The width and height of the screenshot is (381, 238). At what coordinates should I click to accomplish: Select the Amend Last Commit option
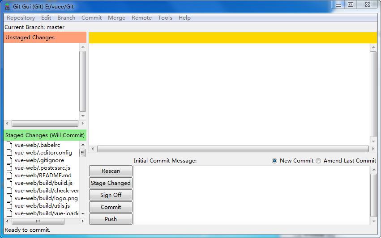tap(318, 161)
